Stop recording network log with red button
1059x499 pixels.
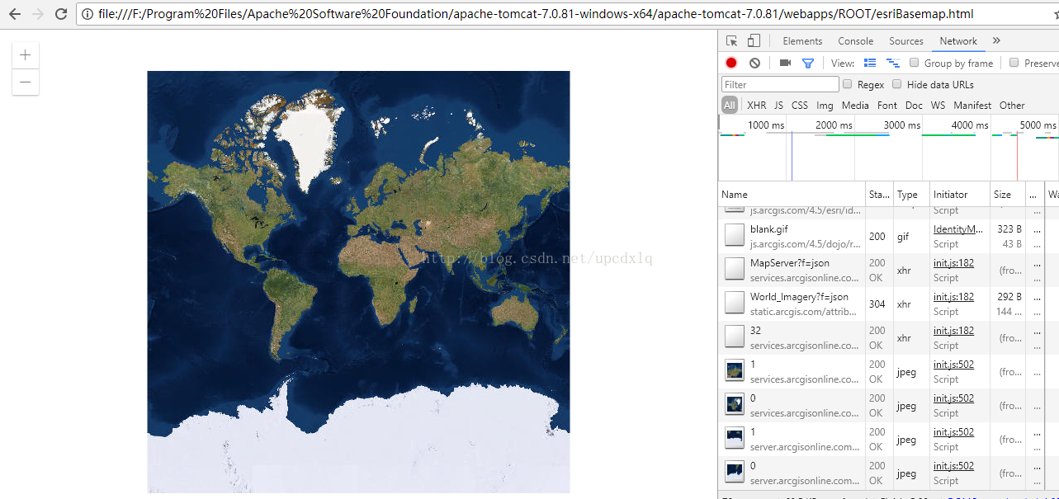click(731, 63)
